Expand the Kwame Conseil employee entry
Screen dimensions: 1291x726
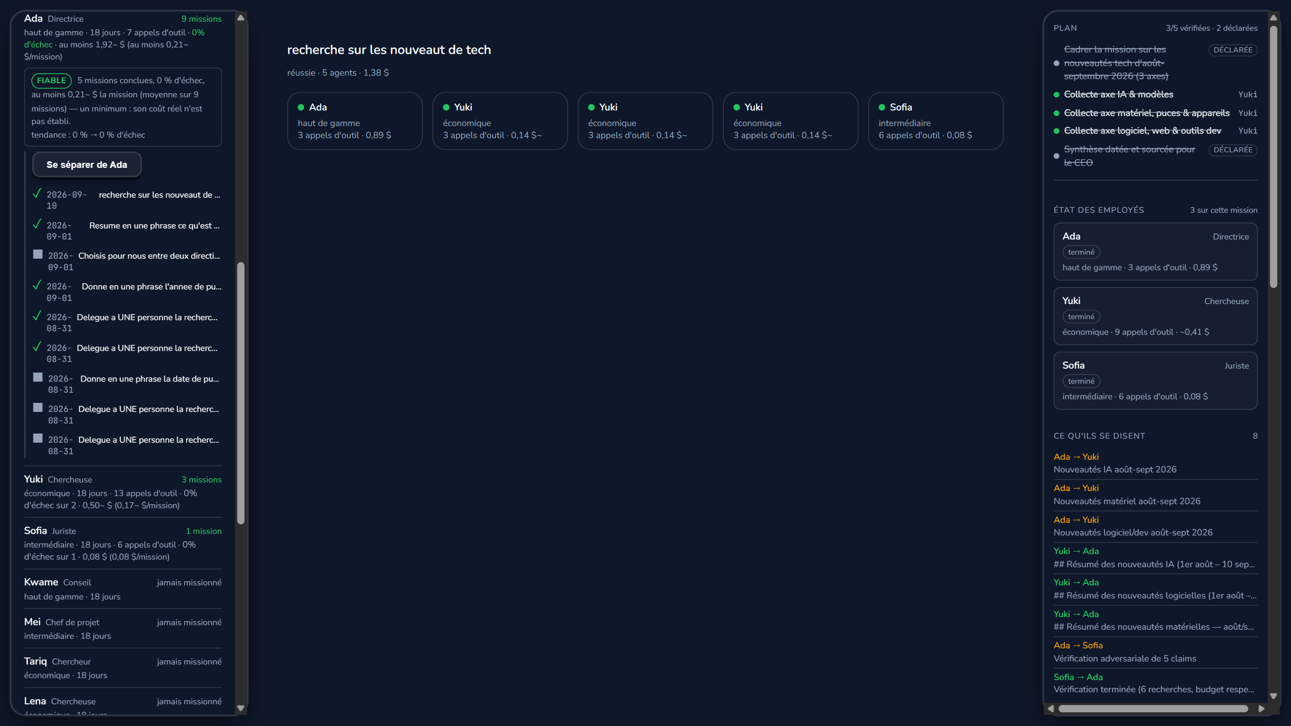click(123, 589)
